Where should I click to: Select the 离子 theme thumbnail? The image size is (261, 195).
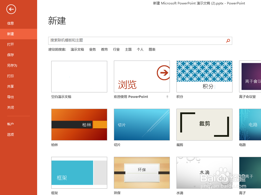[x=250, y=173]
